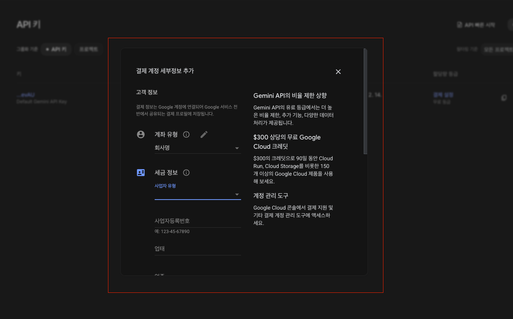Click the ID card icon beside 세금 정보

point(141,173)
